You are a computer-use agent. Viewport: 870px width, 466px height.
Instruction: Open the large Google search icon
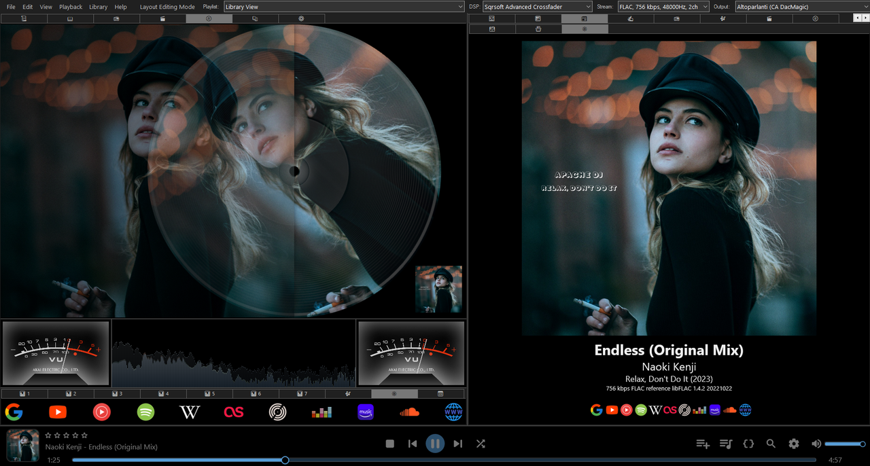pos(14,412)
